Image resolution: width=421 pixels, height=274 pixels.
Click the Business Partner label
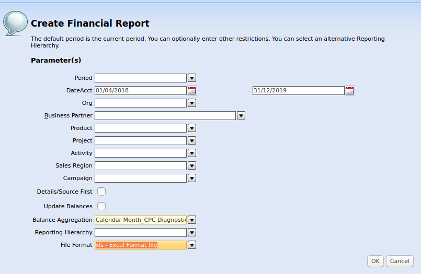click(68, 115)
